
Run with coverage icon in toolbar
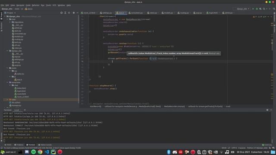point(260,9)
